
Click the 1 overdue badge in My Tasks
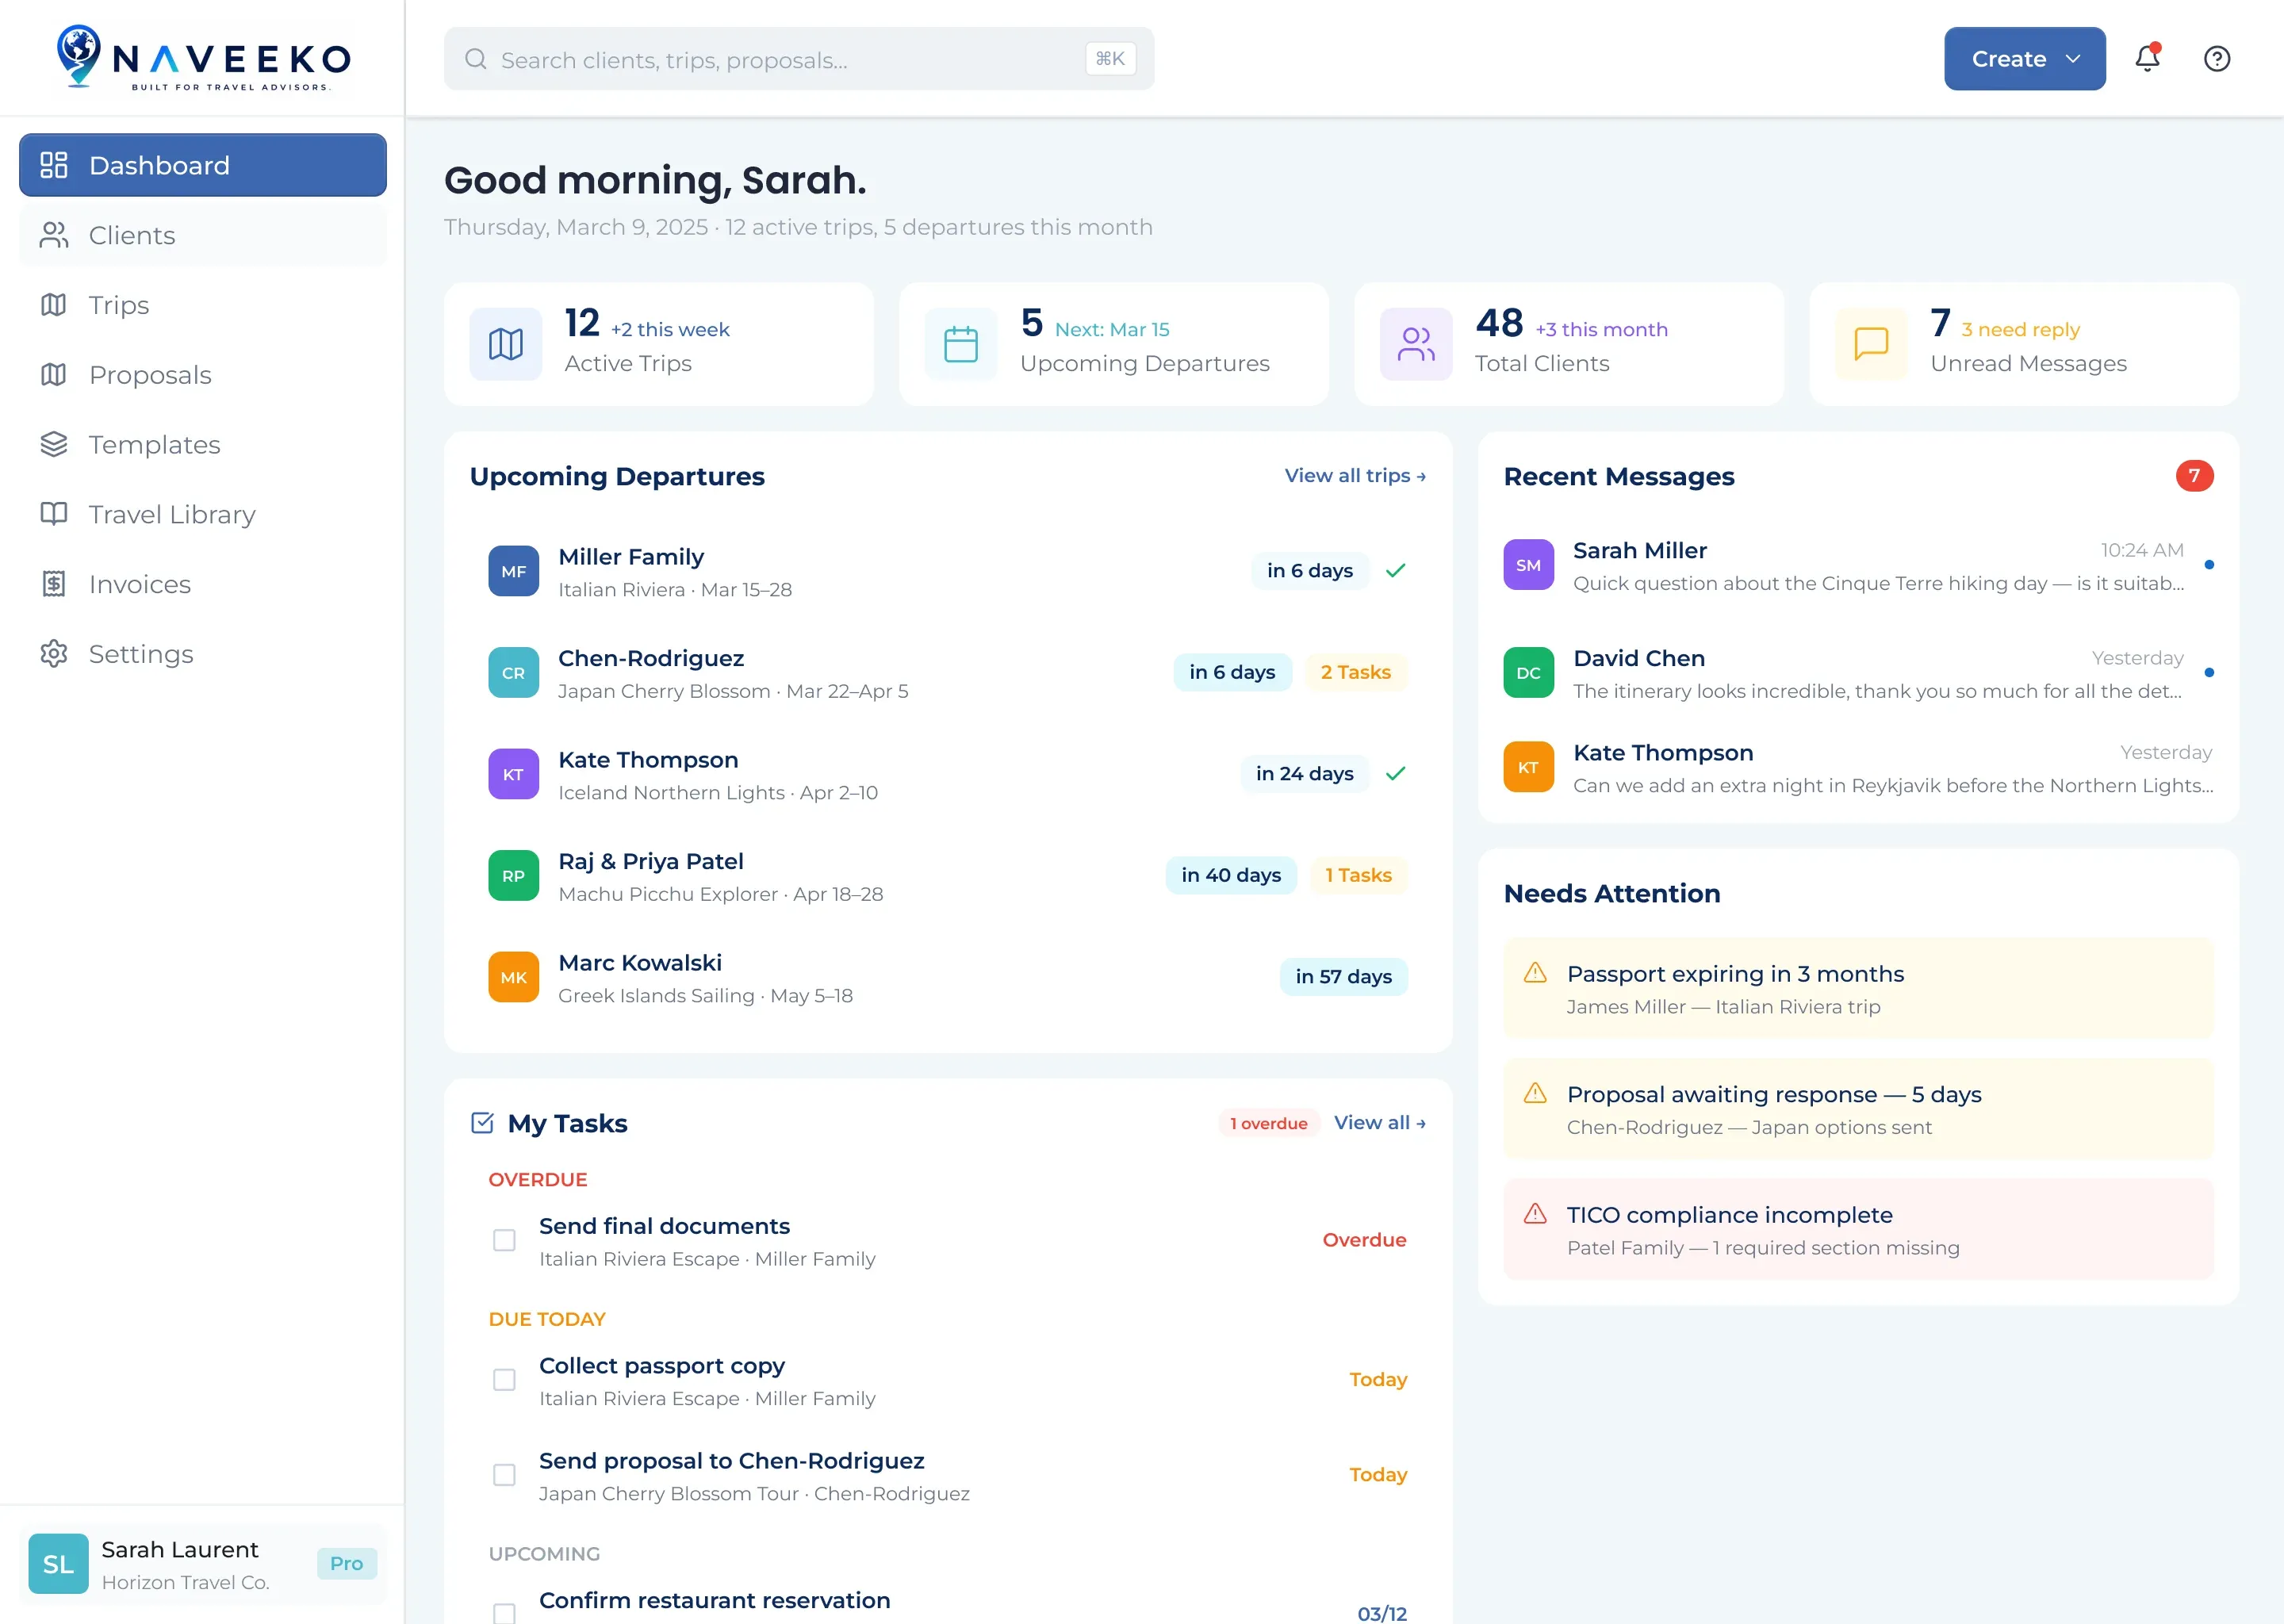point(1268,1123)
